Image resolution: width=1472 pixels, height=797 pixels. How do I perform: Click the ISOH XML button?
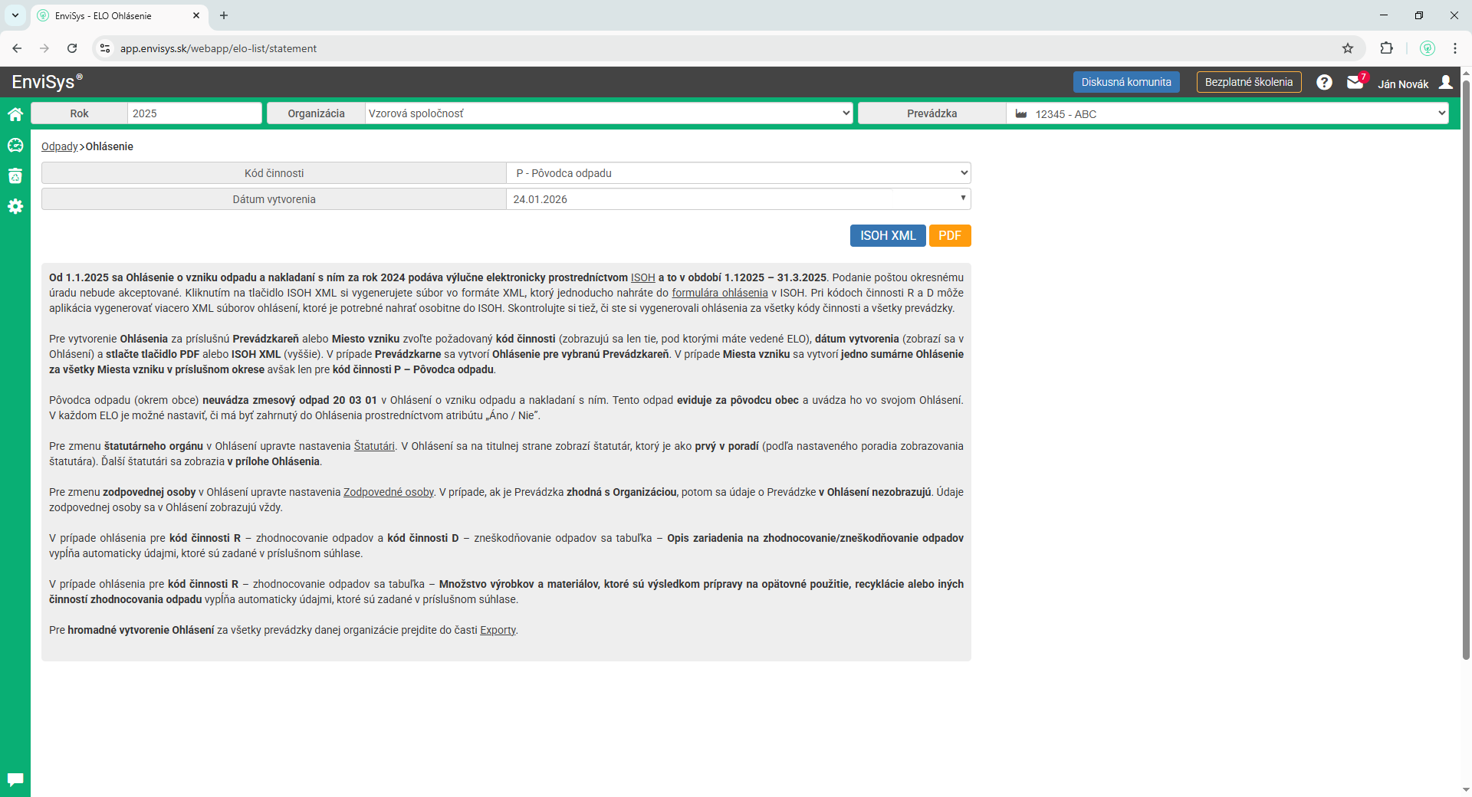888,236
